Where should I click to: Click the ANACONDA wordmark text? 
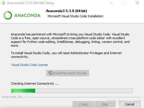coord(27,16)
